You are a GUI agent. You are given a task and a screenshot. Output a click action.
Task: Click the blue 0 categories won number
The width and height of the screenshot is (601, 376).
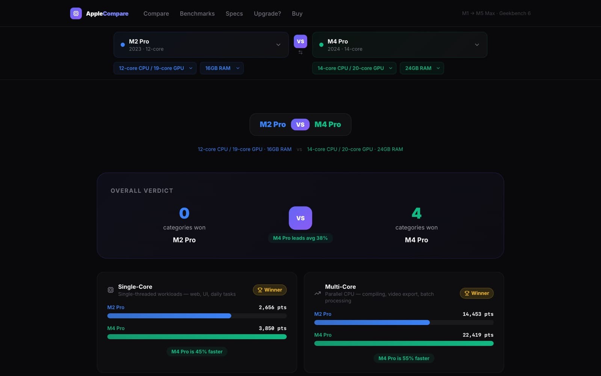(184, 213)
